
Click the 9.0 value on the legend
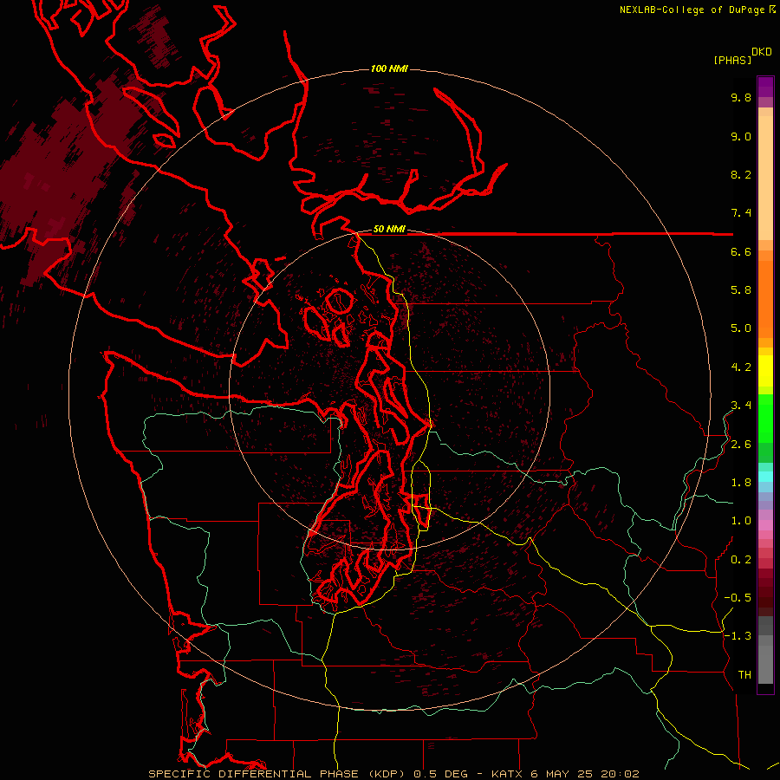[x=741, y=136]
